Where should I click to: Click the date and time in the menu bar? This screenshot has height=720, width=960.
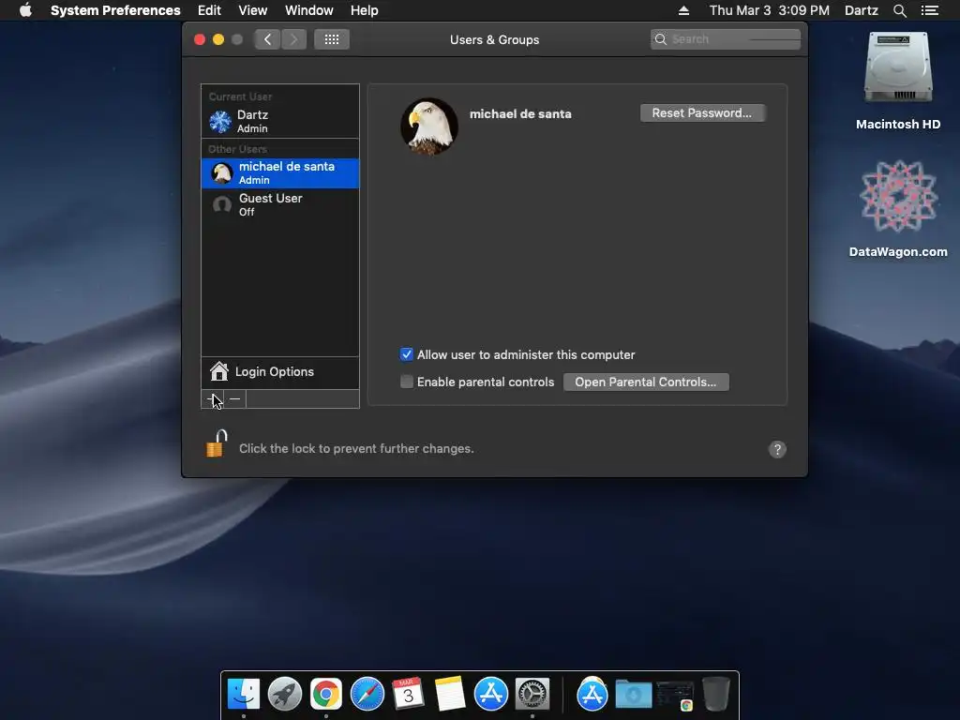click(x=770, y=10)
